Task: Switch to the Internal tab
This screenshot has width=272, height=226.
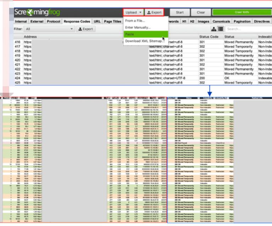Action: (x=21, y=22)
